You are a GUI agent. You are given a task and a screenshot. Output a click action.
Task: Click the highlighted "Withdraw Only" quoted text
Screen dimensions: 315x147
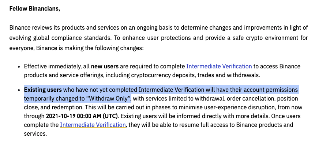click(x=109, y=99)
